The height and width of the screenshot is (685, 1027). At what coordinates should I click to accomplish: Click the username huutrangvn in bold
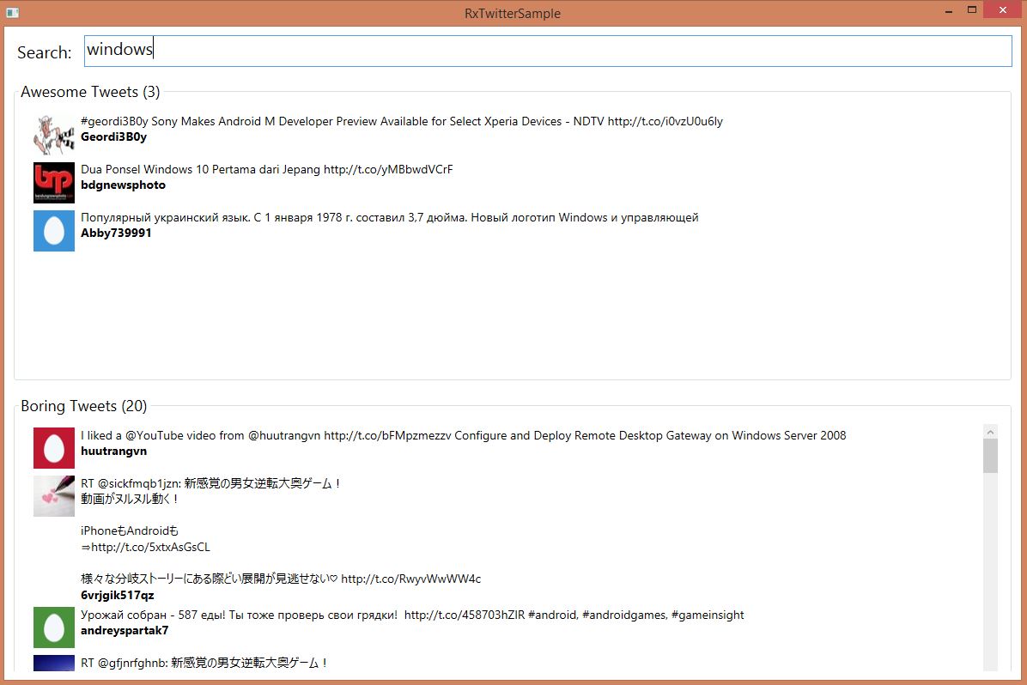113,452
